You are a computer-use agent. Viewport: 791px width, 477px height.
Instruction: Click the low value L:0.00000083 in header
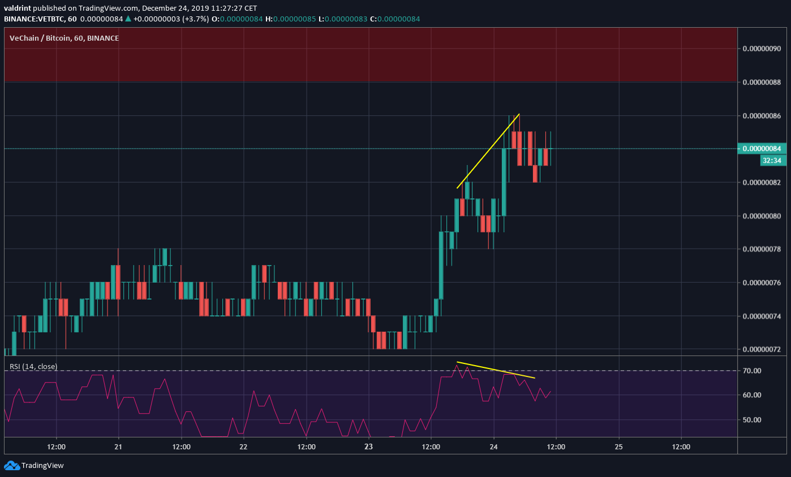pyautogui.click(x=342, y=19)
